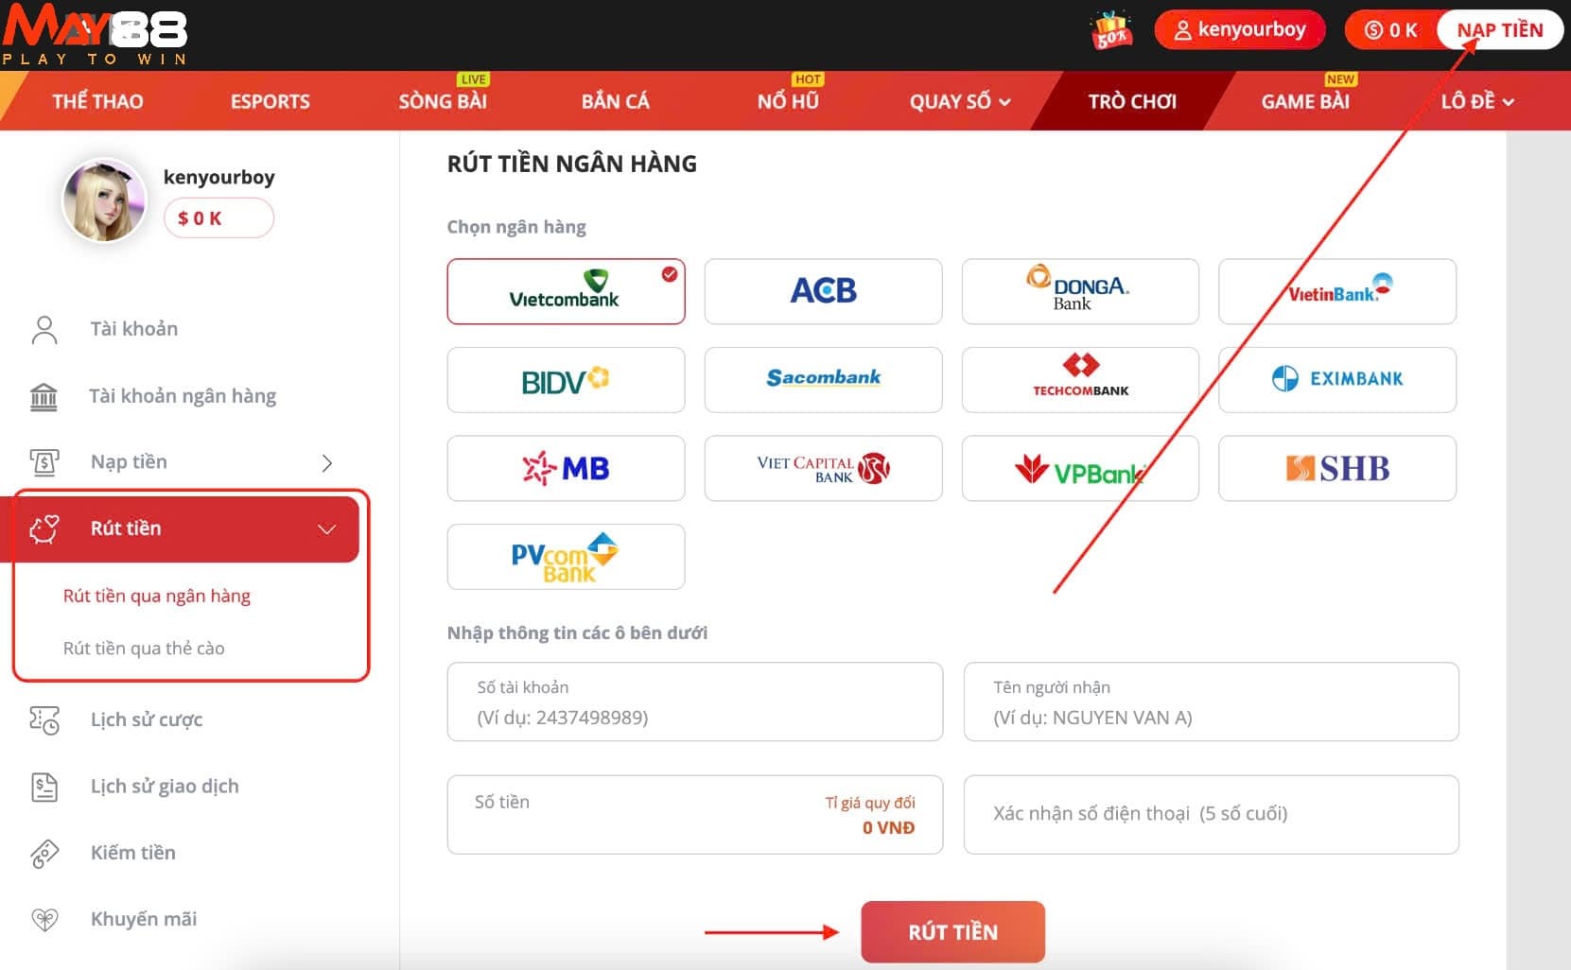Viewport: 1571px width, 970px height.
Task: Click the sidebar kenyourboy username text
Action: tap(218, 177)
